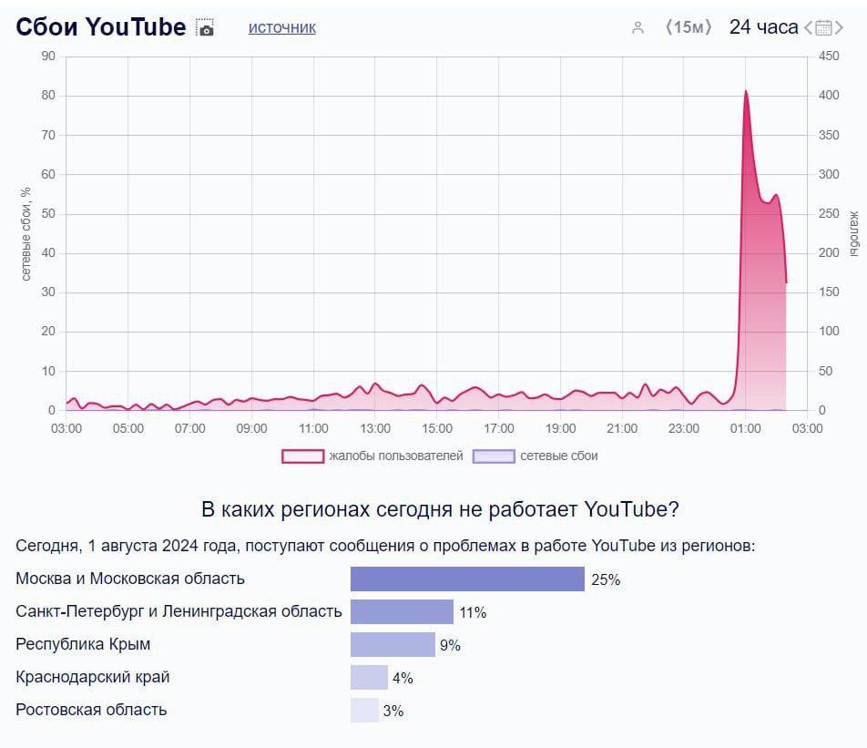Image resolution: width=867 pixels, height=748 pixels.
Task: Click the Республика Крым region label
Action: pyautogui.click(x=83, y=644)
